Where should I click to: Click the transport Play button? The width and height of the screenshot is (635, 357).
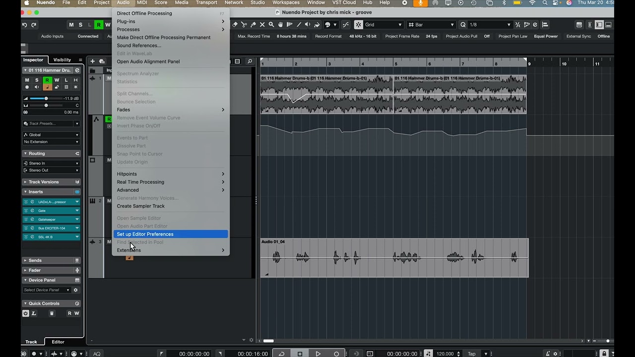(x=318, y=354)
